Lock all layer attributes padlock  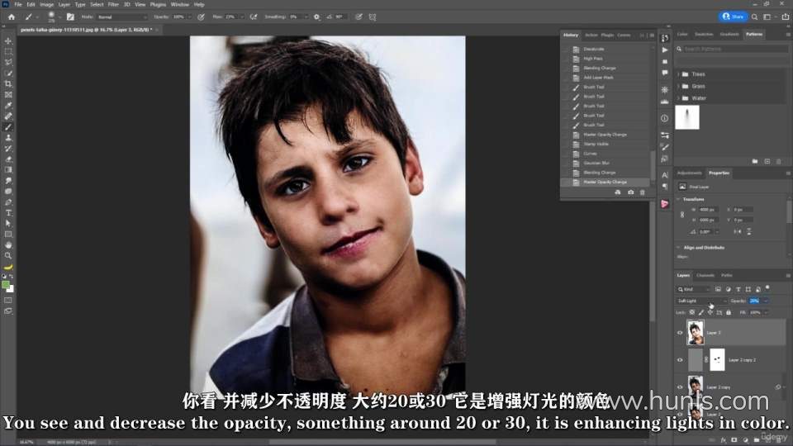tap(729, 312)
